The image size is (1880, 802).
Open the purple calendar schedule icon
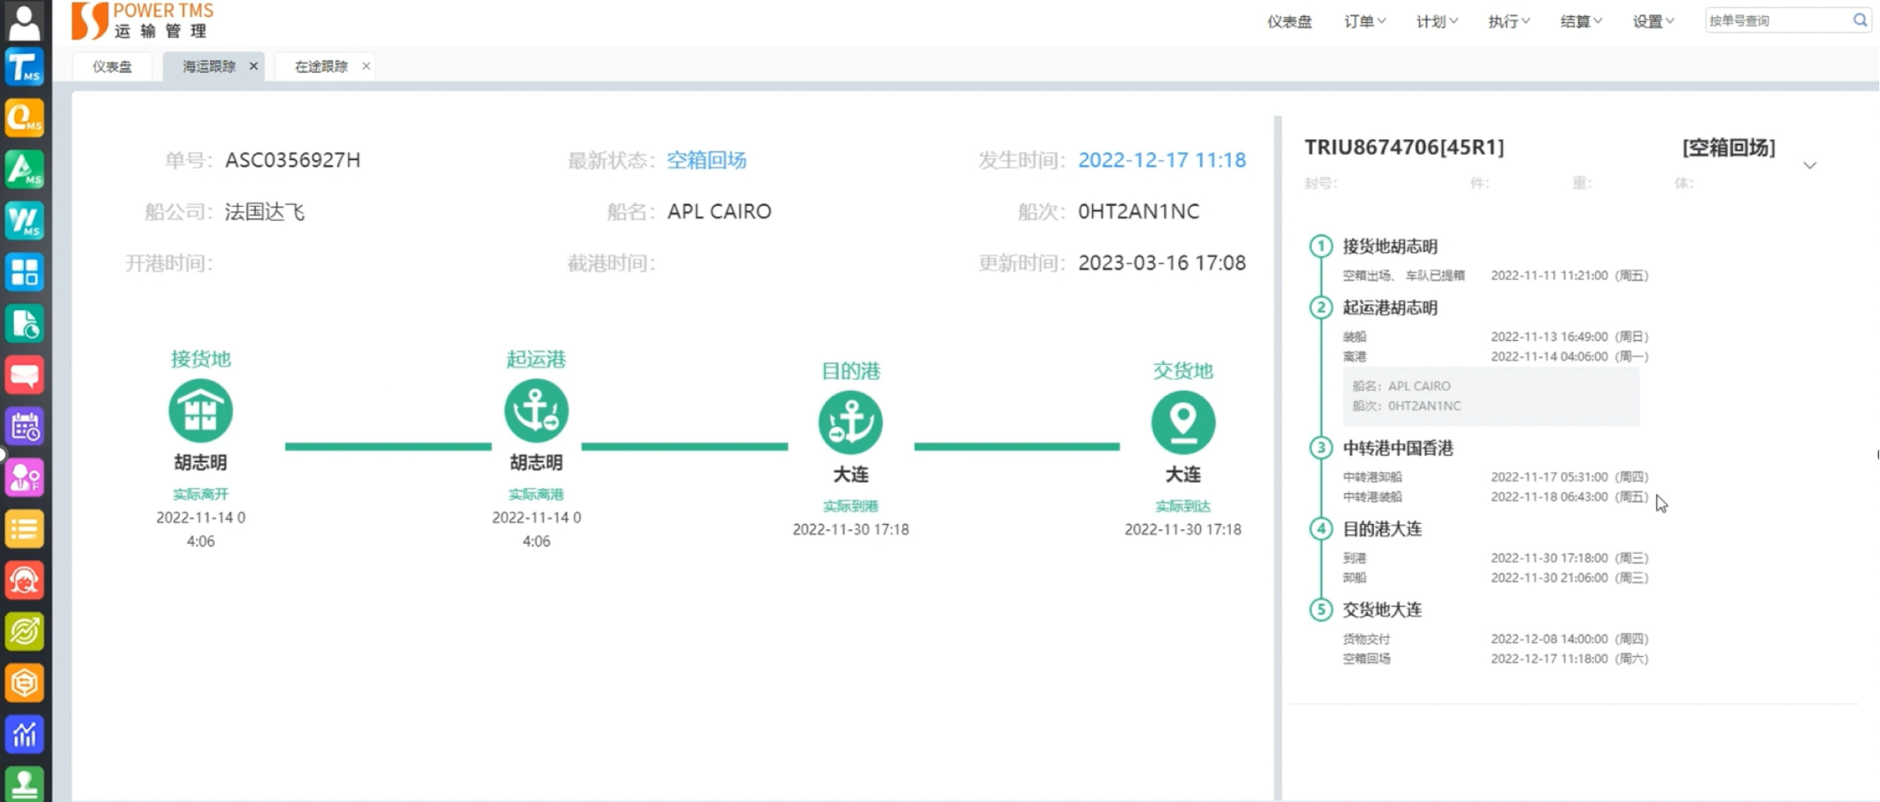[x=24, y=427]
